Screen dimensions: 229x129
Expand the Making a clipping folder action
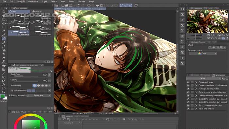(196, 89)
